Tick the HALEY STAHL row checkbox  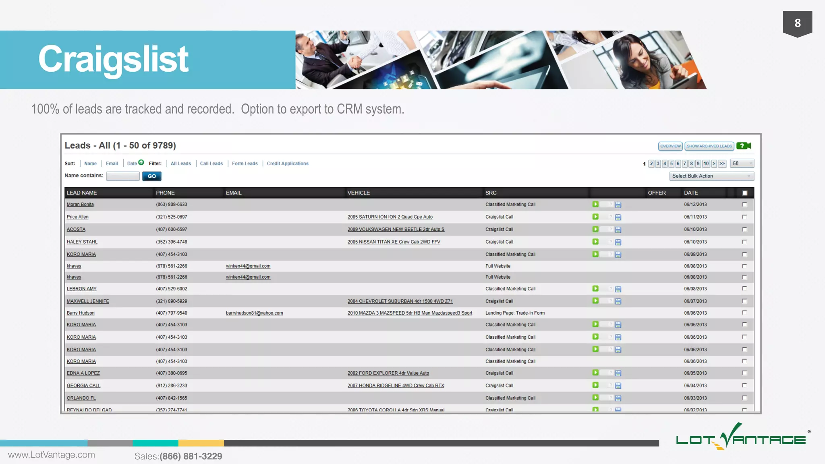pyautogui.click(x=744, y=242)
